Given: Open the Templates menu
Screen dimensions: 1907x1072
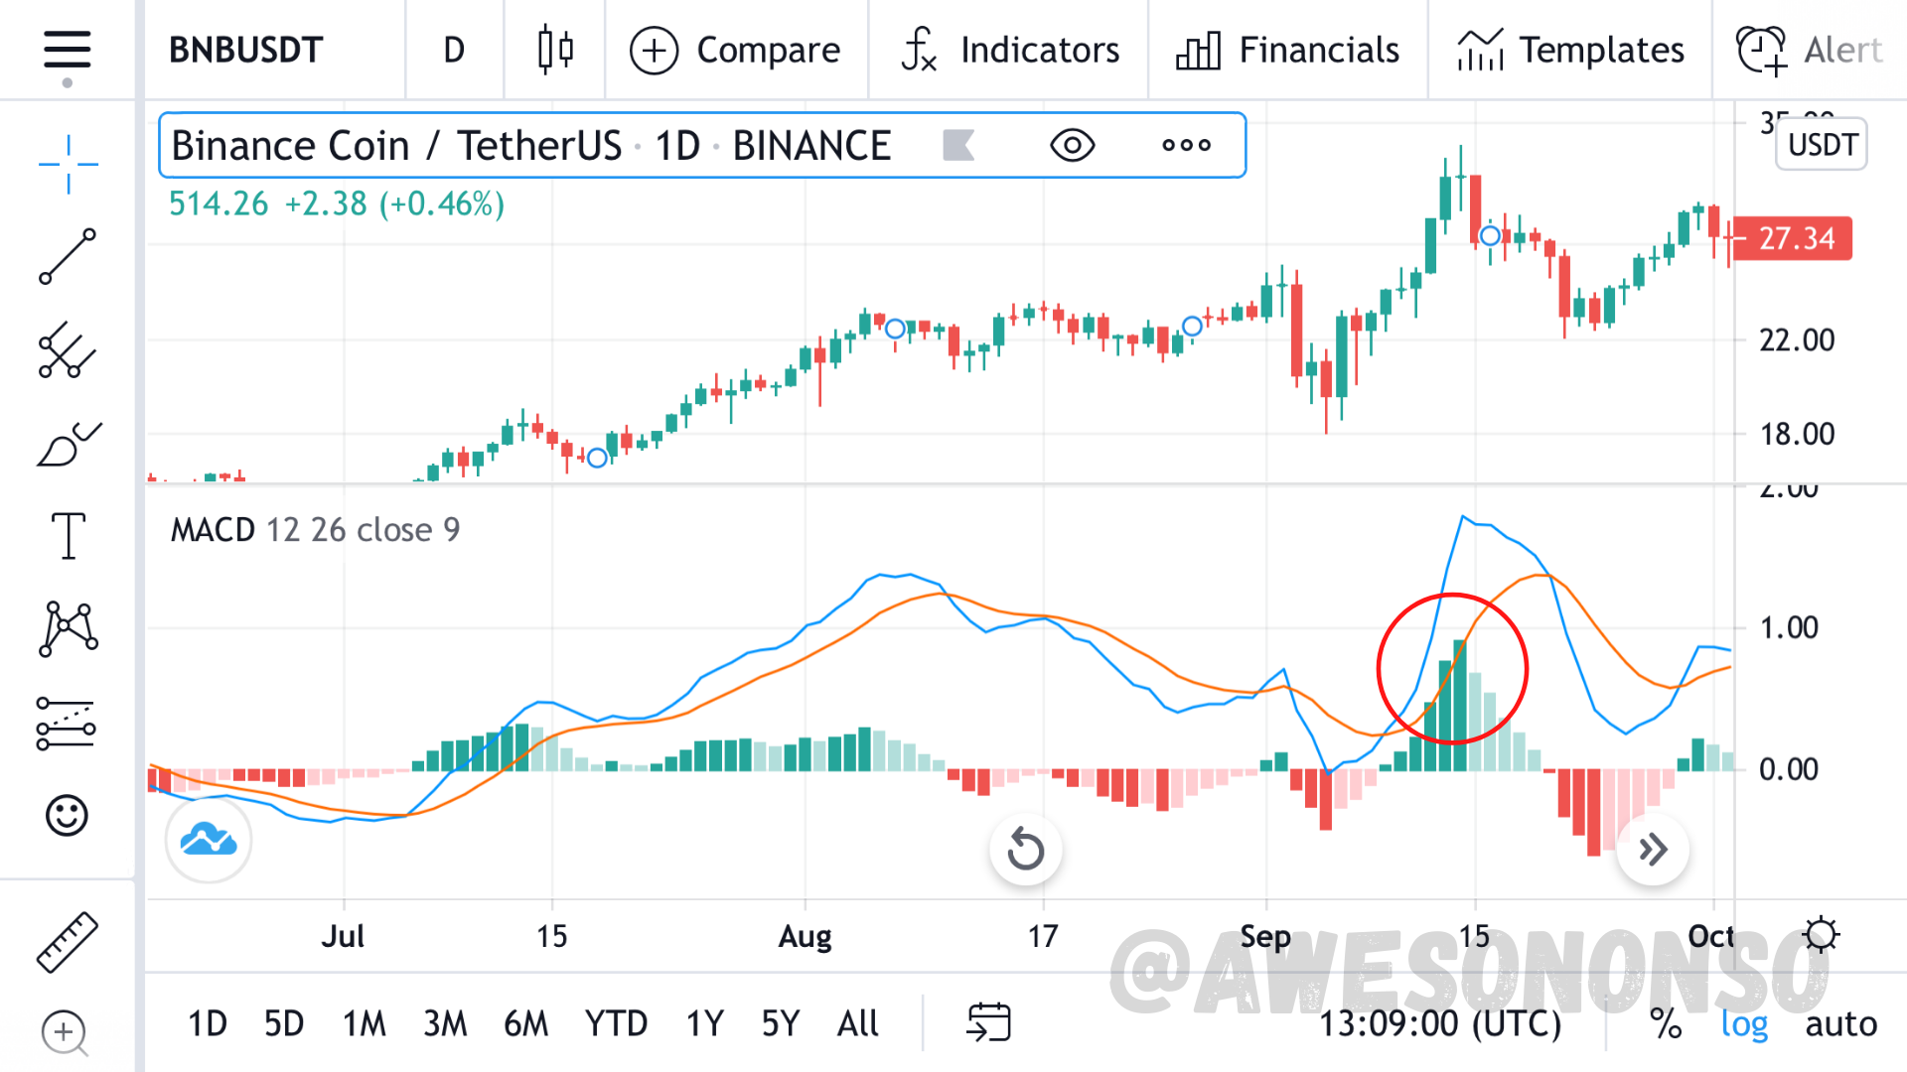Looking at the screenshot, I should pos(1570,50).
